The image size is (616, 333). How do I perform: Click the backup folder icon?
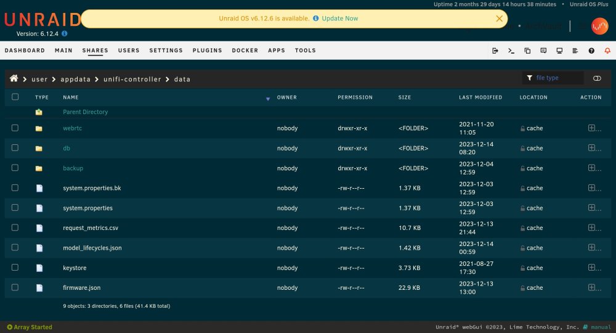(39, 169)
